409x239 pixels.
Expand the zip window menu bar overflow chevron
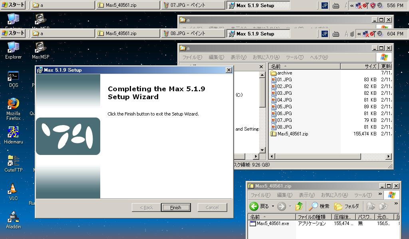click(380, 194)
